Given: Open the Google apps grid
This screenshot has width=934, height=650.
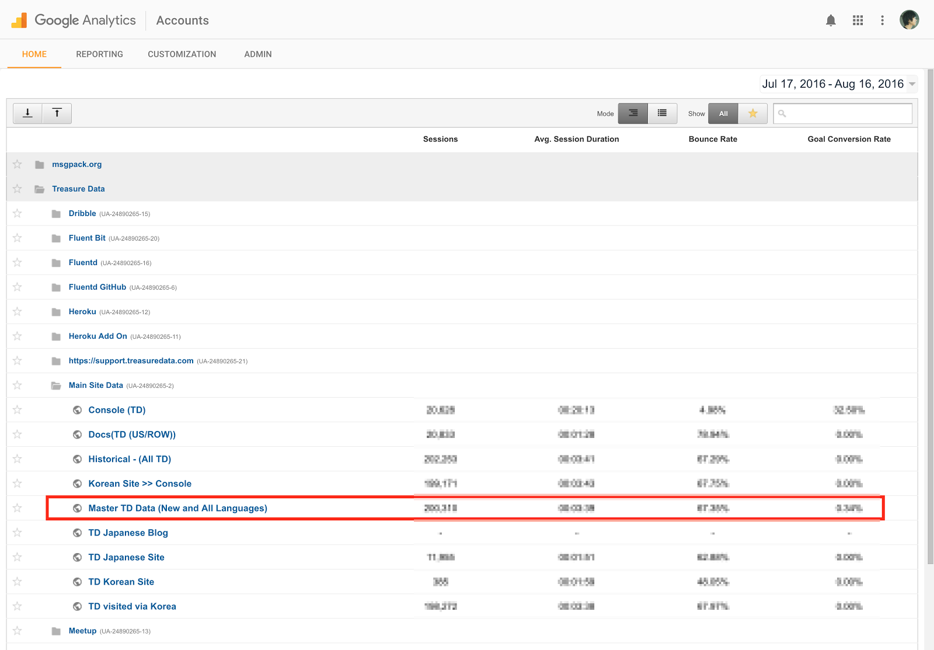Looking at the screenshot, I should (858, 20).
